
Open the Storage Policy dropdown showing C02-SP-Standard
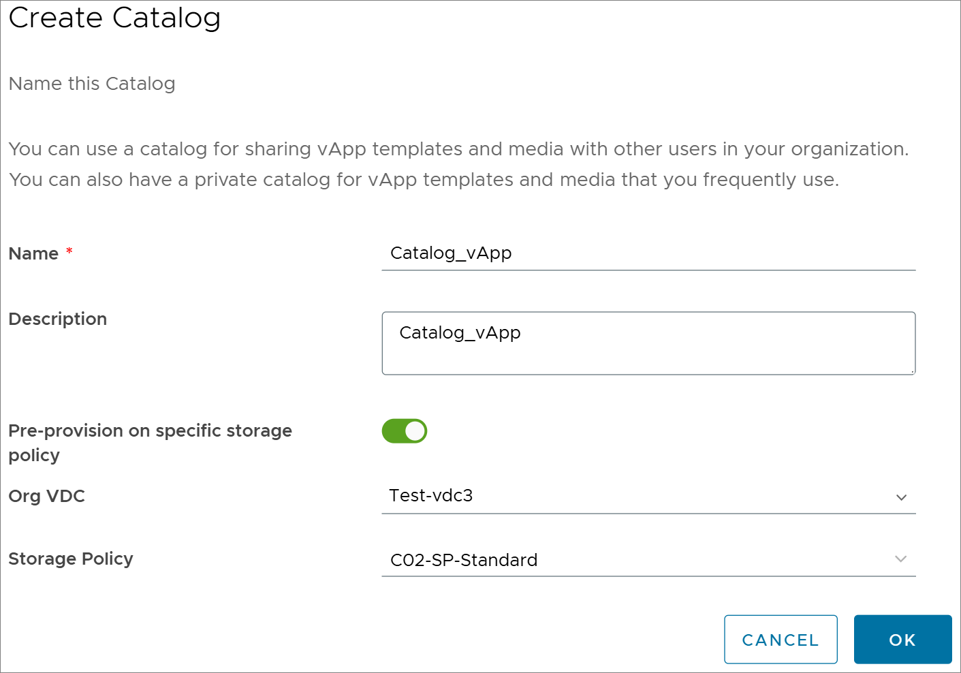pyautogui.click(x=648, y=560)
